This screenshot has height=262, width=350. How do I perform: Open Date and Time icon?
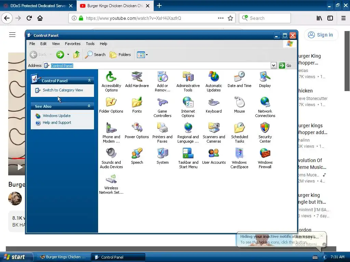[240, 79]
